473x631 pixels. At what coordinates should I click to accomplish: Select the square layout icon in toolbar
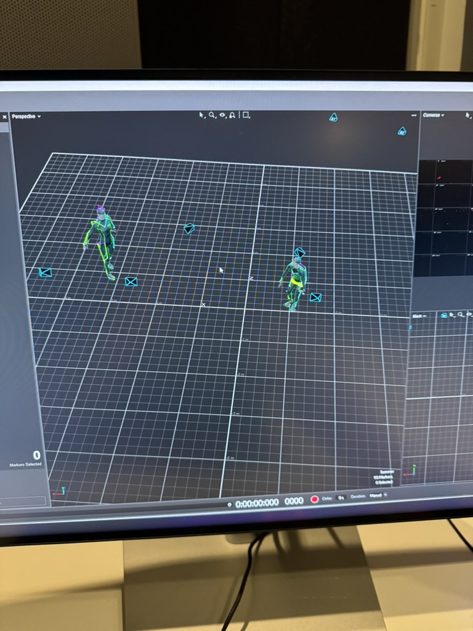tap(246, 115)
